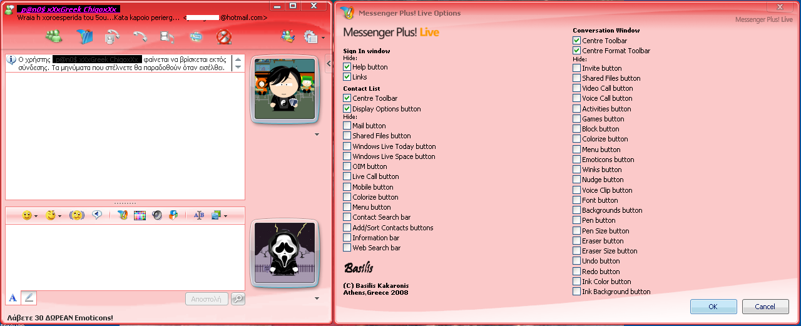Click the voice call phone icon
The height and width of the screenshot is (326, 801).
140,37
